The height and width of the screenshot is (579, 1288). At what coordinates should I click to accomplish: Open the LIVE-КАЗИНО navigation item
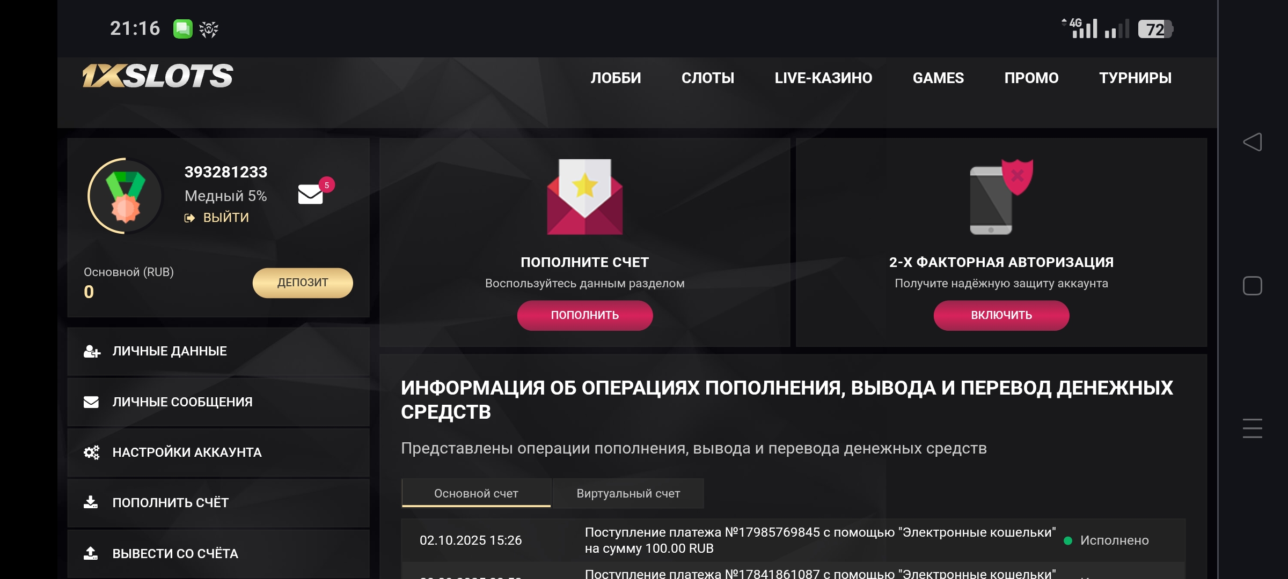point(823,78)
